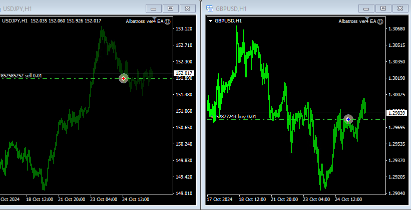Open the GBPUSD,H1 chart dropdown triangle
Image resolution: width=411 pixels, height=210 pixels.
210,21
